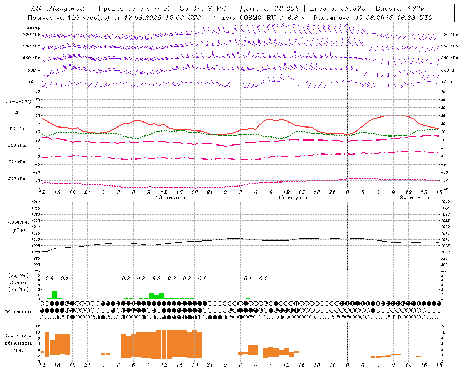Click the 2м temperature legend entry

(x=17, y=112)
